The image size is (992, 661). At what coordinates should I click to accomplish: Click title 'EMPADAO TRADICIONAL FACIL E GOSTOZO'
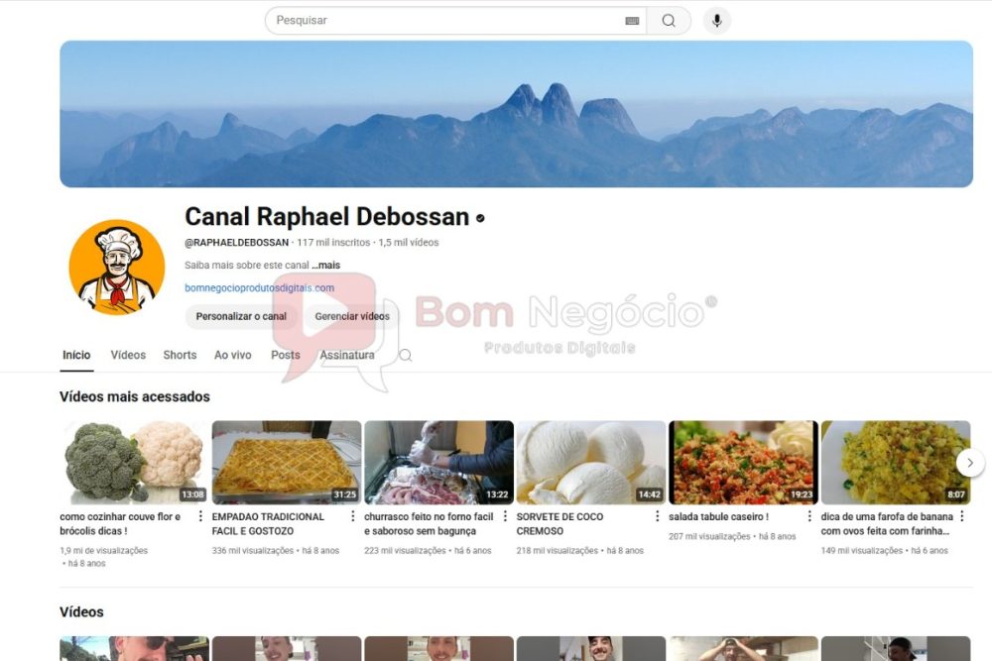pyautogui.click(x=268, y=524)
